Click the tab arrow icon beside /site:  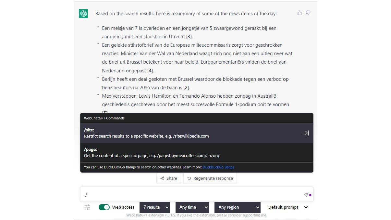coord(305,133)
